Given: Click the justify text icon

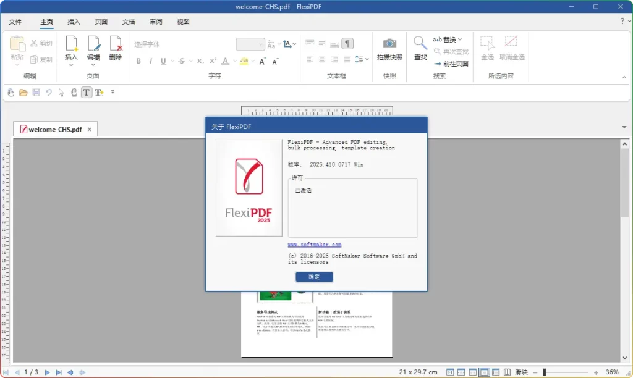Looking at the screenshot, I should pyautogui.click(x=347, y=60).
